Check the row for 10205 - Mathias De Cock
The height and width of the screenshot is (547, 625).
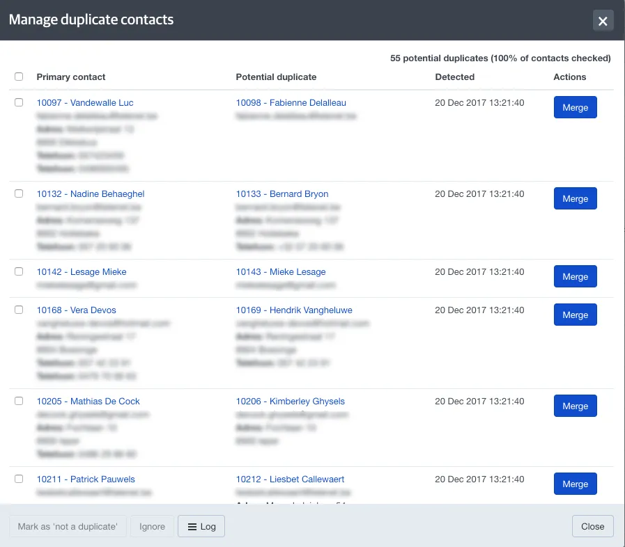19,401
